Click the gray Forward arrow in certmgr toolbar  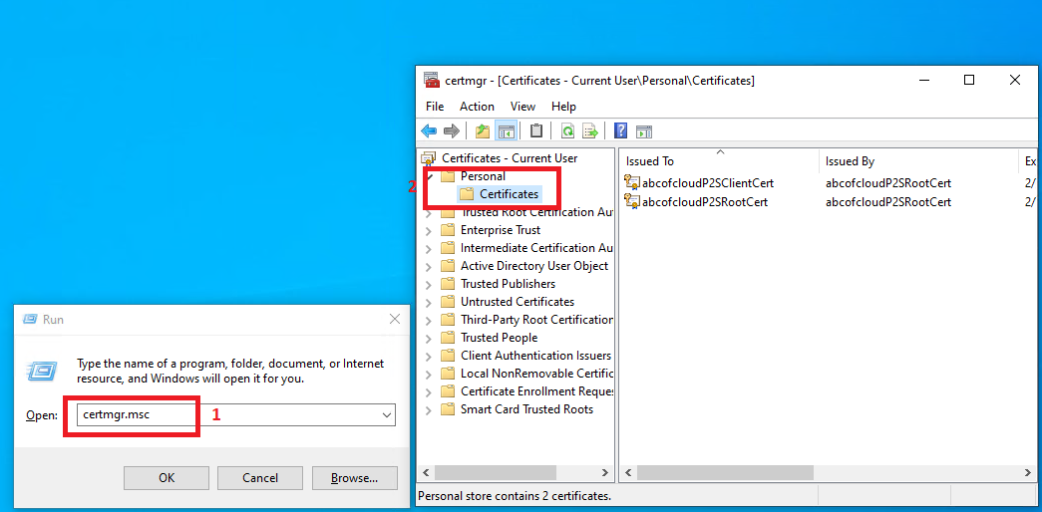point(452,130)
